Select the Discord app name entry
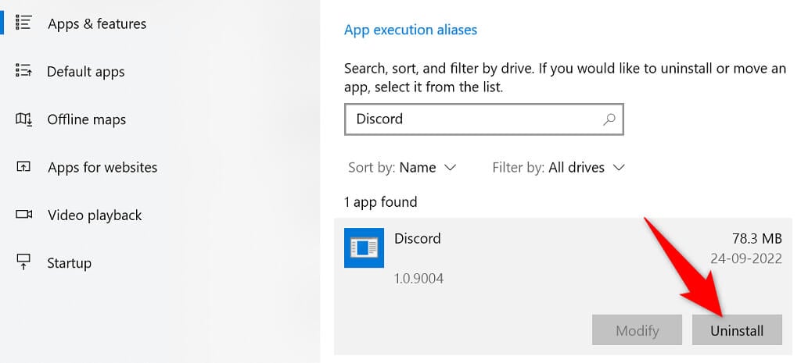 (418, 238)
